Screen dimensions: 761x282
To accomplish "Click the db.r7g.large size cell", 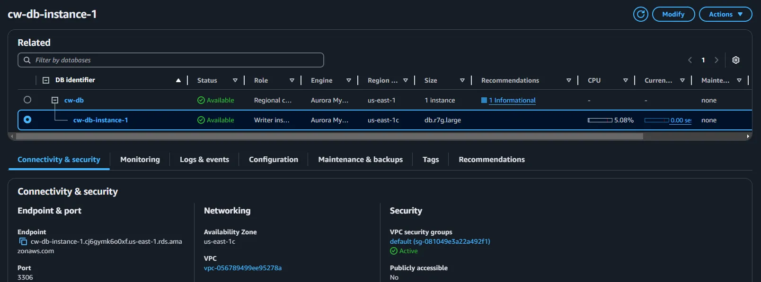I will coord(442,120).
